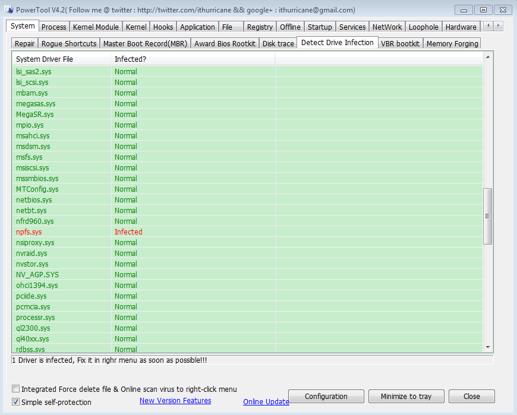Go to the Hooks tab
Viewport: 517px width, 415px height.
pos(163,27)
